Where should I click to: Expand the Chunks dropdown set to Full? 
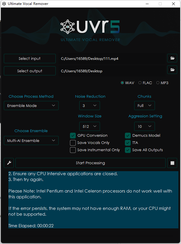(x=145, y=106)
